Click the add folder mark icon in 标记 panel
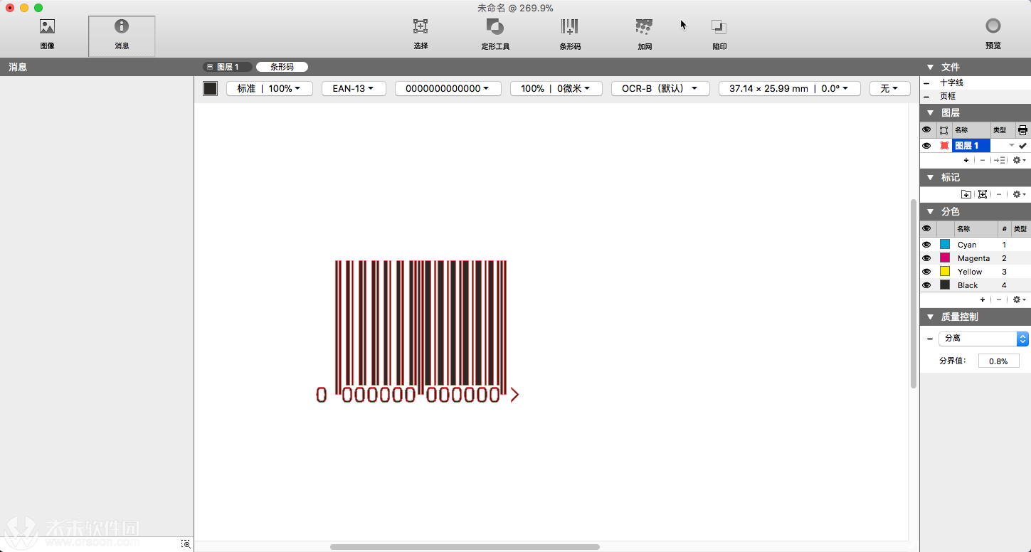The height and width of the screenshot is (552, 1031). [x=966, y=194]
